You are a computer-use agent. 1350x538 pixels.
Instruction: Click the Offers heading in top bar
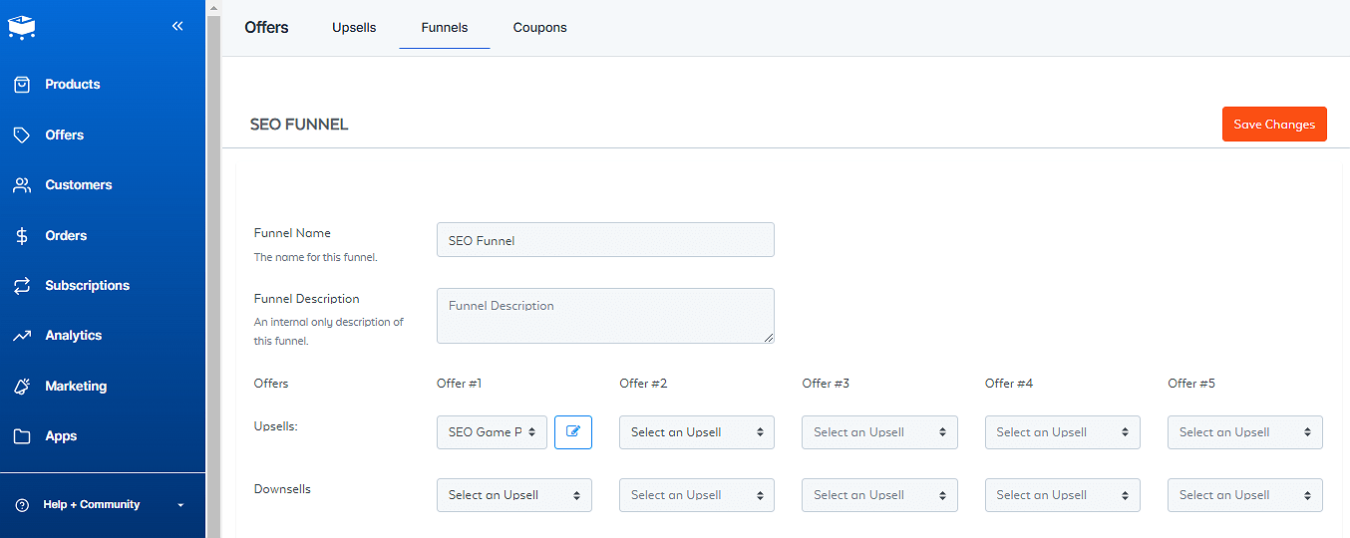(266, 28)
